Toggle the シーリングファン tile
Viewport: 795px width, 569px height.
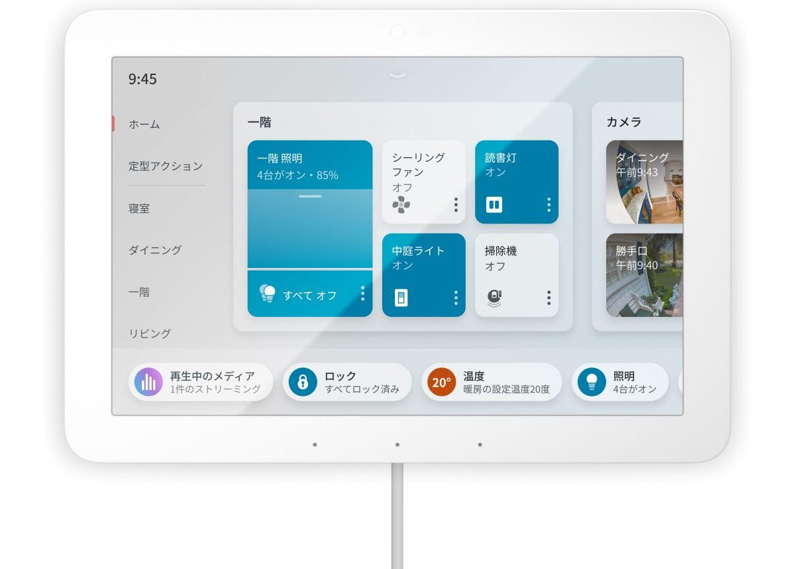424,182
